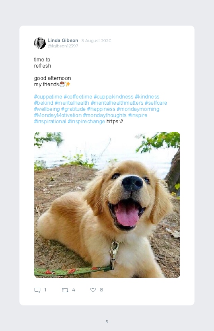
Task: Open Linda Gibson's profile avatar
Action: (x=40, y=43)
